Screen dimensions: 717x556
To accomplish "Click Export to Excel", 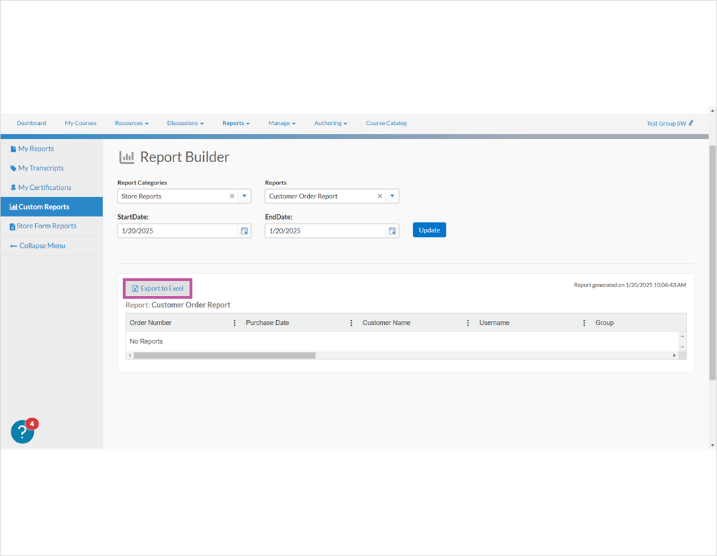I will [157, 288].
